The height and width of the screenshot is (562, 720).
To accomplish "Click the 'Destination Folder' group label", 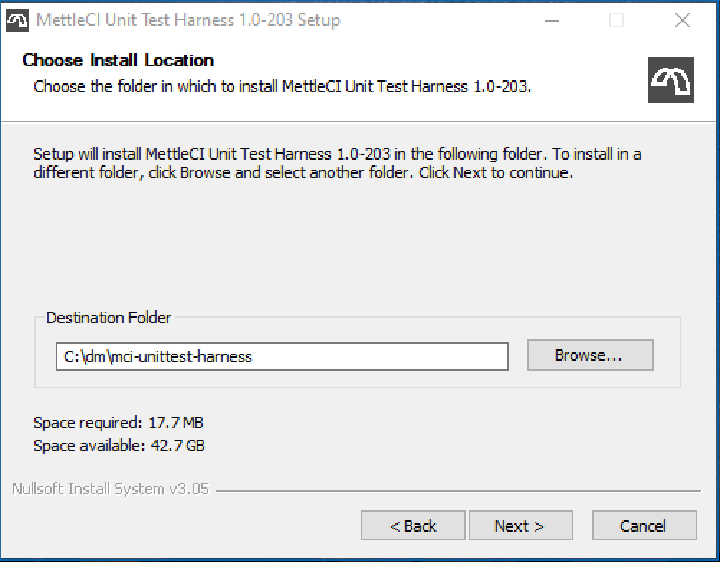I will click(x=109, y=317).
